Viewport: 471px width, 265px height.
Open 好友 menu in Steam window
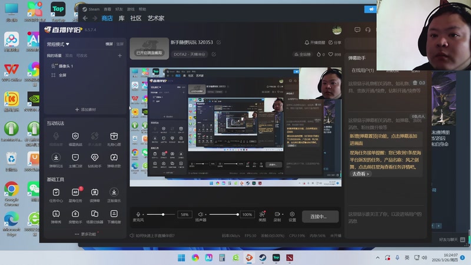pyautogui.click(x=119, y=9)
